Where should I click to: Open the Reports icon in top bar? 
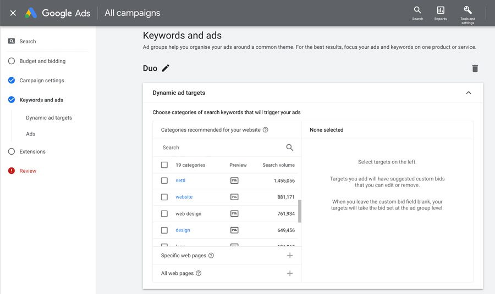point(441,10)
